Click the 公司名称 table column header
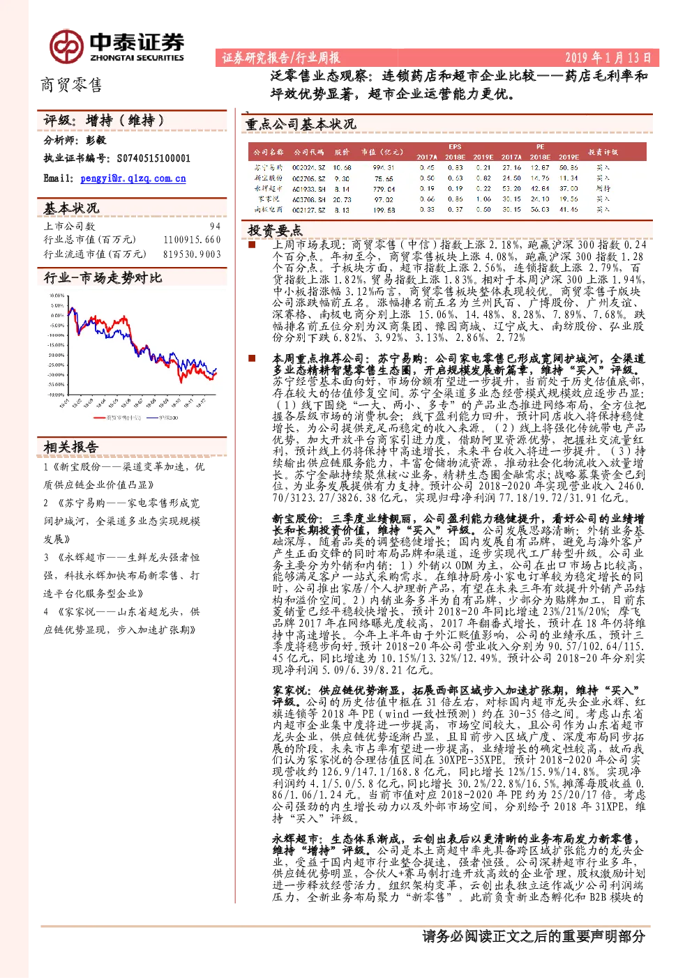Viewport: 692px width, 978px height. (x=269, y=152)
